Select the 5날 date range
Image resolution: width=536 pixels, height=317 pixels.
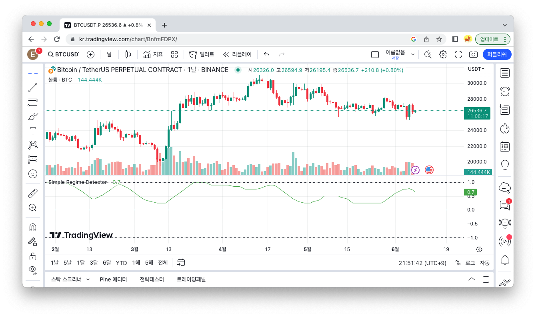tap(68, 263)
